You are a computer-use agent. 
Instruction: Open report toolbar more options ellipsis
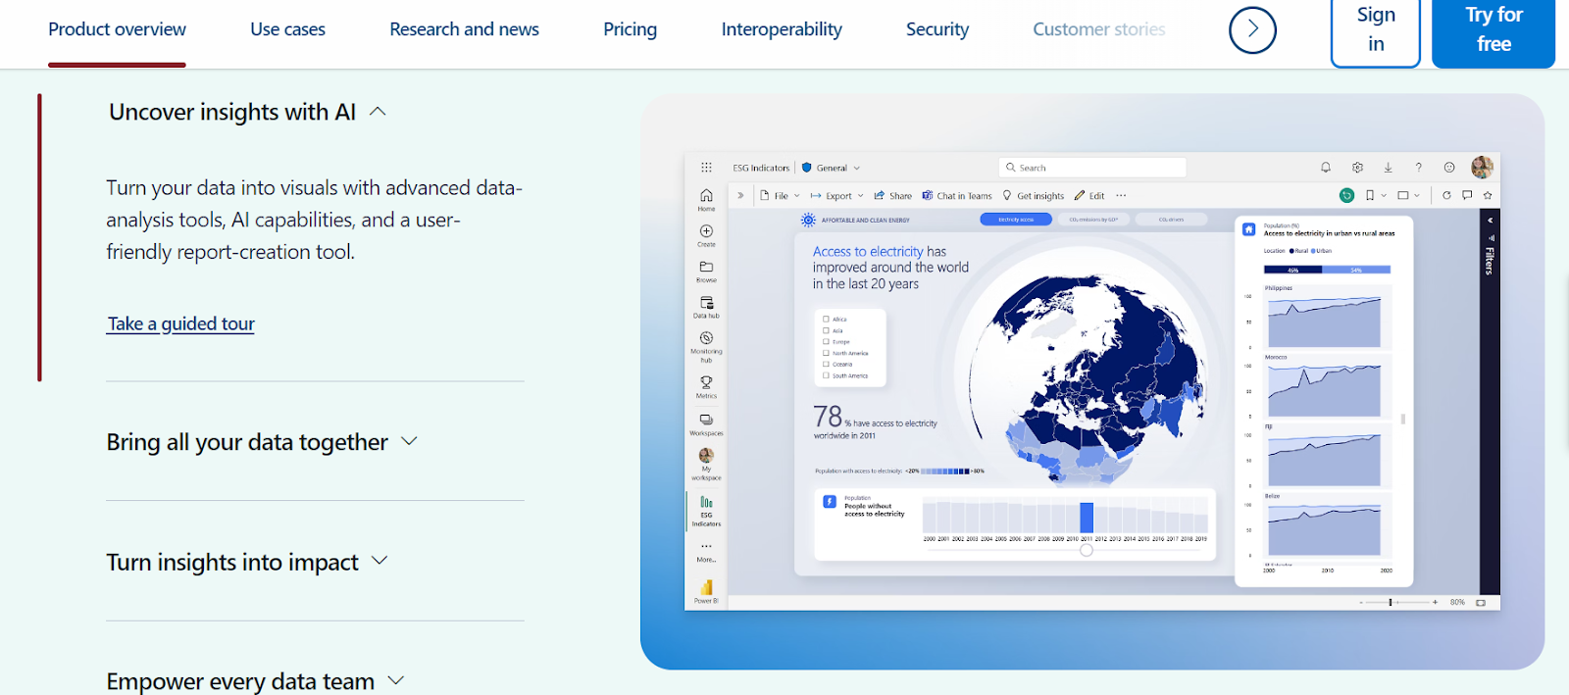1121,196
